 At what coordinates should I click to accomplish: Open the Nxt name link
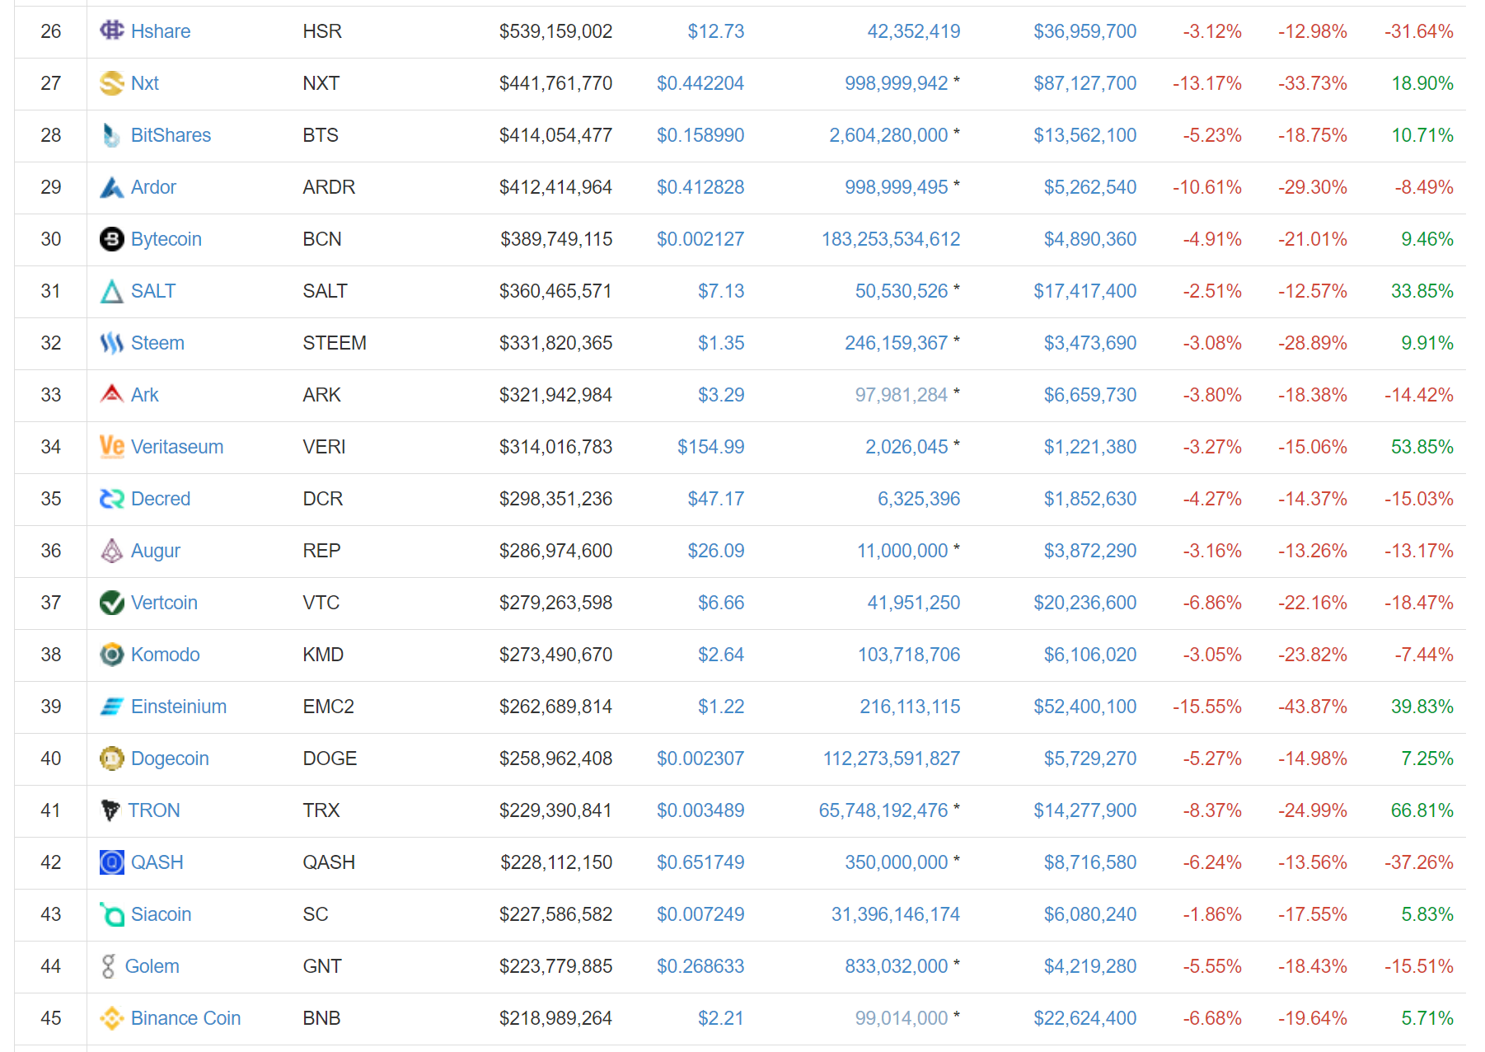(145, 83)
